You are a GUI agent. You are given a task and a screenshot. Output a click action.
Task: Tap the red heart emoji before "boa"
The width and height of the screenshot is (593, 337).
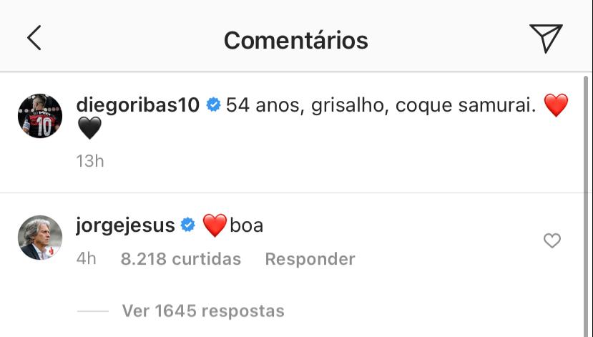pos(215,226)
